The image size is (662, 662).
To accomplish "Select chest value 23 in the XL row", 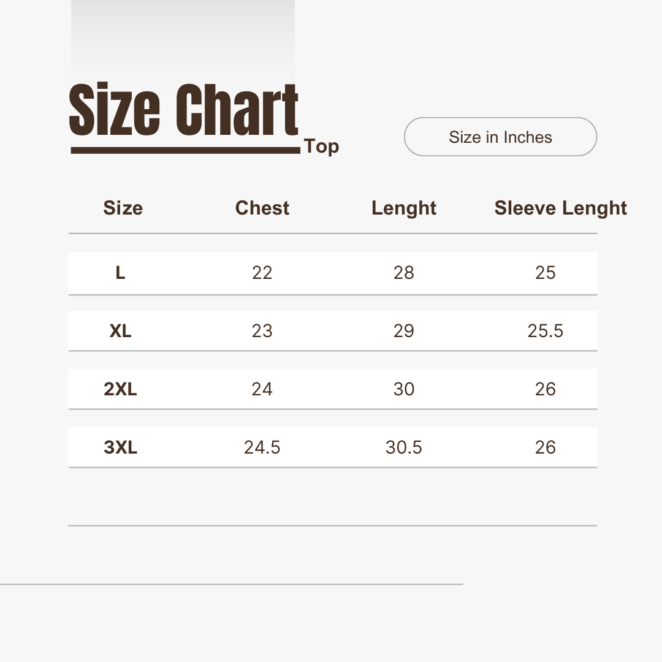I will pos(262,331).
